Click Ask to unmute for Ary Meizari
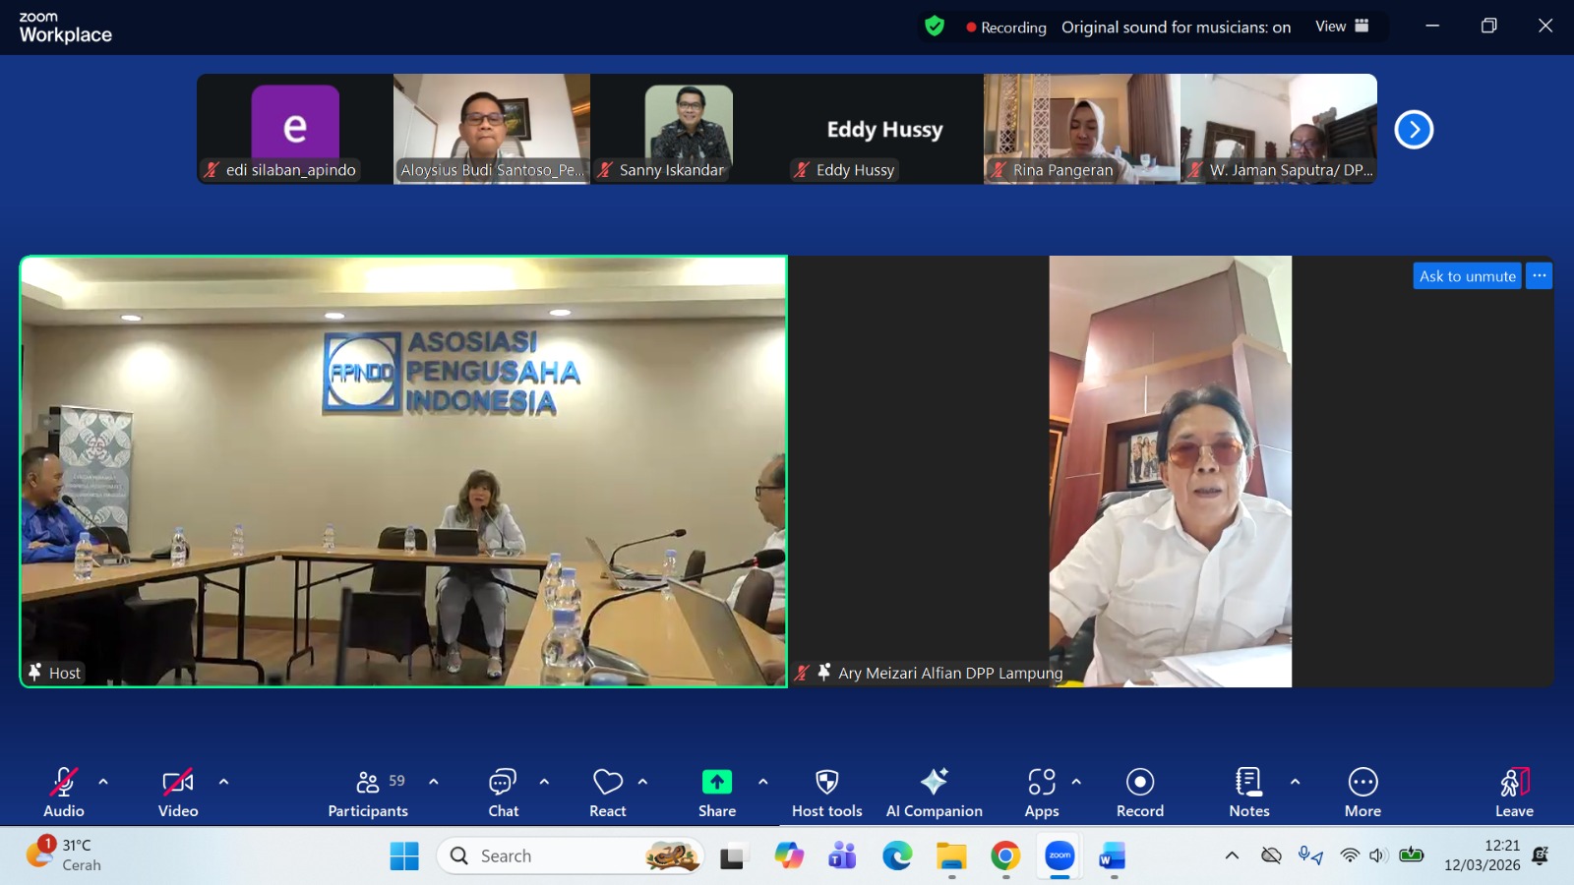Viewport: 1574px width, 885px height. click(1467, 276)
